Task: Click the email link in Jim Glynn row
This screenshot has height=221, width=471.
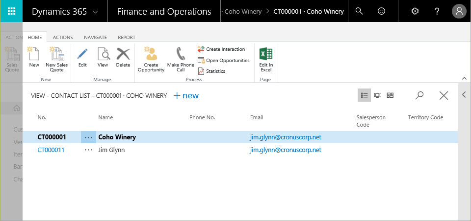Action: [286, 150]
